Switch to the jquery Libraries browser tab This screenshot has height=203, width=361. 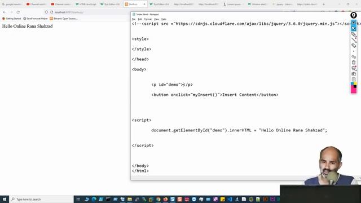tap(282, 4)
